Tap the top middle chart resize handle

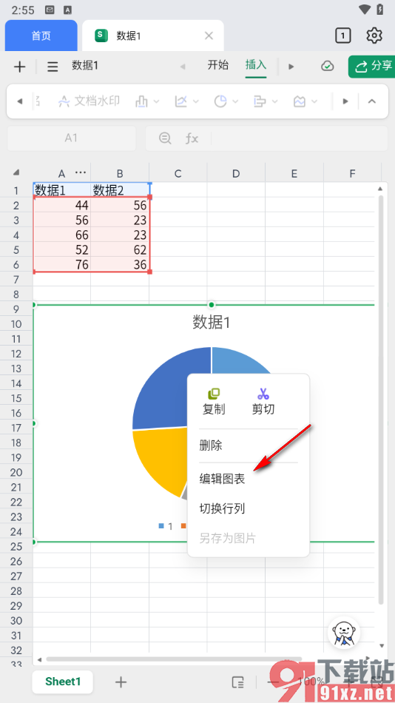tap(211, 305)
